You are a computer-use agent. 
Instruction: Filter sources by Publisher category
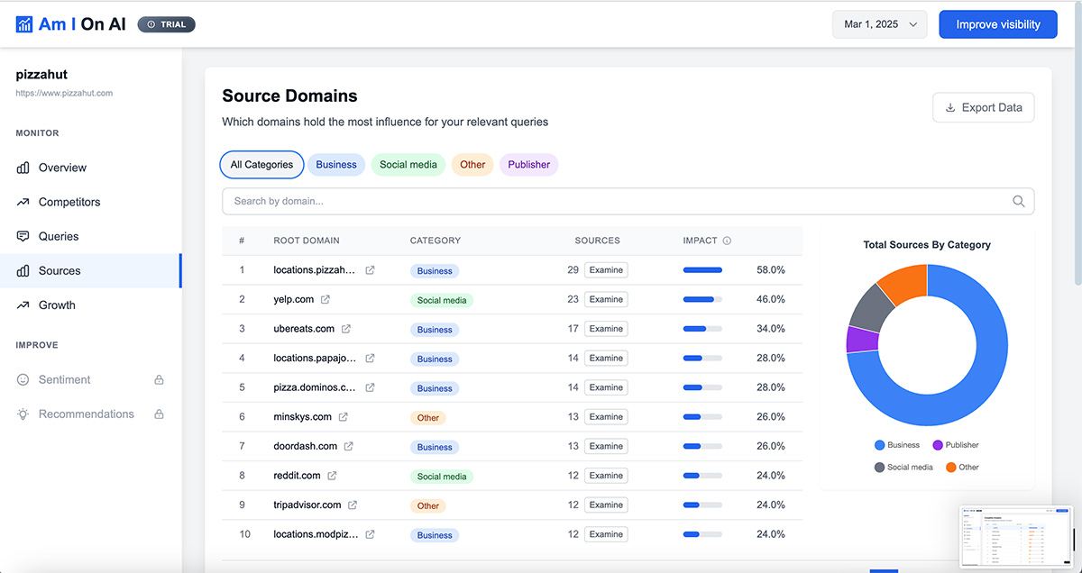529,165
